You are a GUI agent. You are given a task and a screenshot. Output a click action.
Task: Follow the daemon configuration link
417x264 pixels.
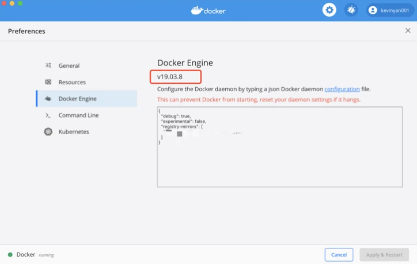[342, 89]
